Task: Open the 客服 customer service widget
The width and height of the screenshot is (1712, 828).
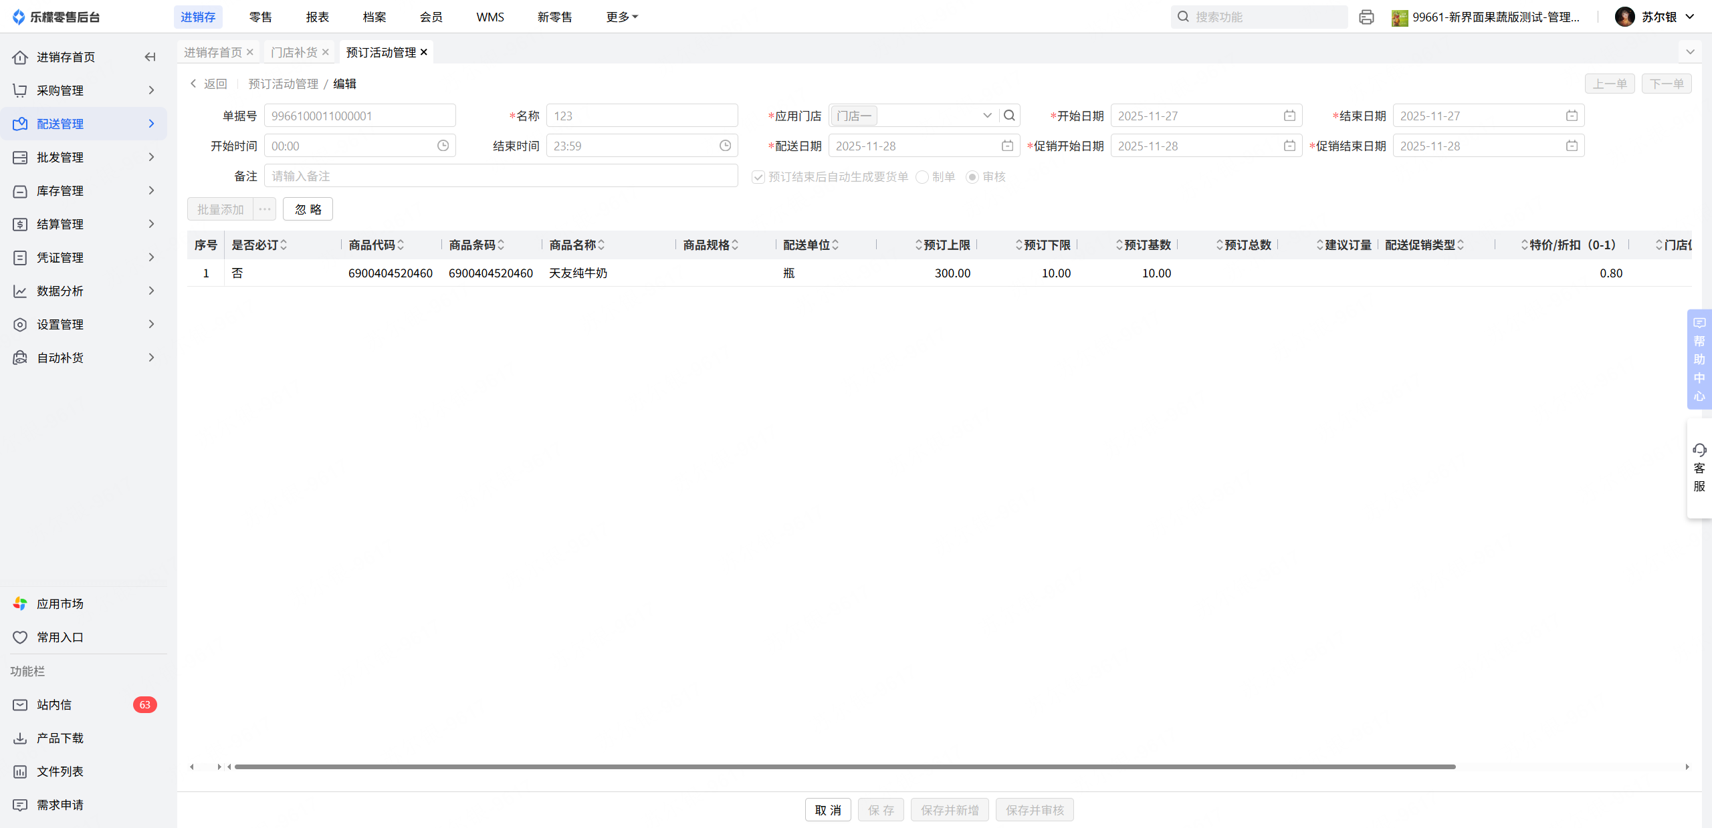Action: tap(1699, 468)
